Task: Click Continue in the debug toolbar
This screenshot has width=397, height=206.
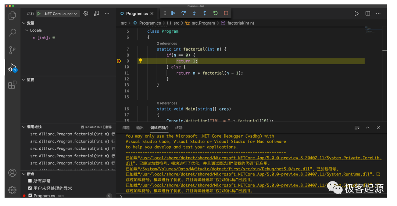Action: click(x=173, y=13)
